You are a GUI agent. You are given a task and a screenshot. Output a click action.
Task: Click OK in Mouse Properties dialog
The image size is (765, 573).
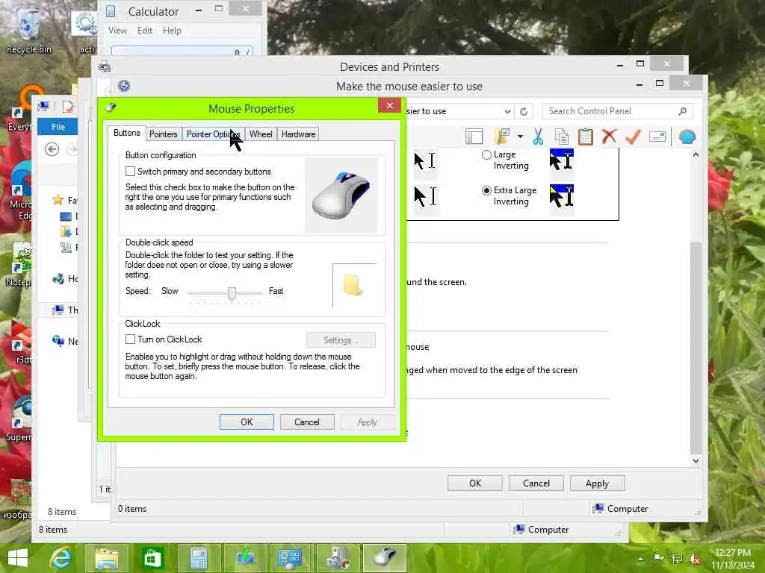coord(247,422)
